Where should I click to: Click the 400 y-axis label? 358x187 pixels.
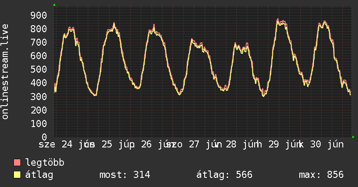pos(39,83)
